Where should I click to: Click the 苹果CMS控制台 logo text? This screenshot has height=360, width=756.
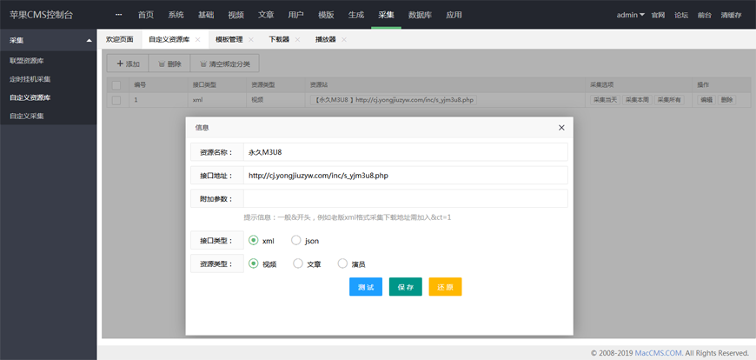[42, 15]
